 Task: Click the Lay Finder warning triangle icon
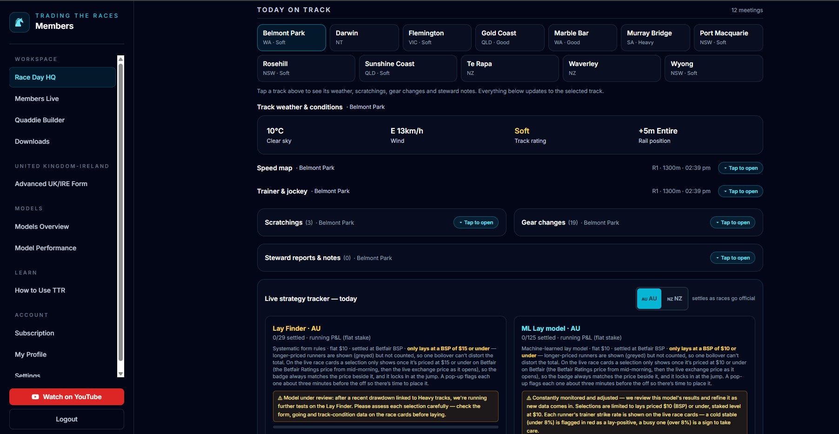pyautogui.click(x=280, y=398)
